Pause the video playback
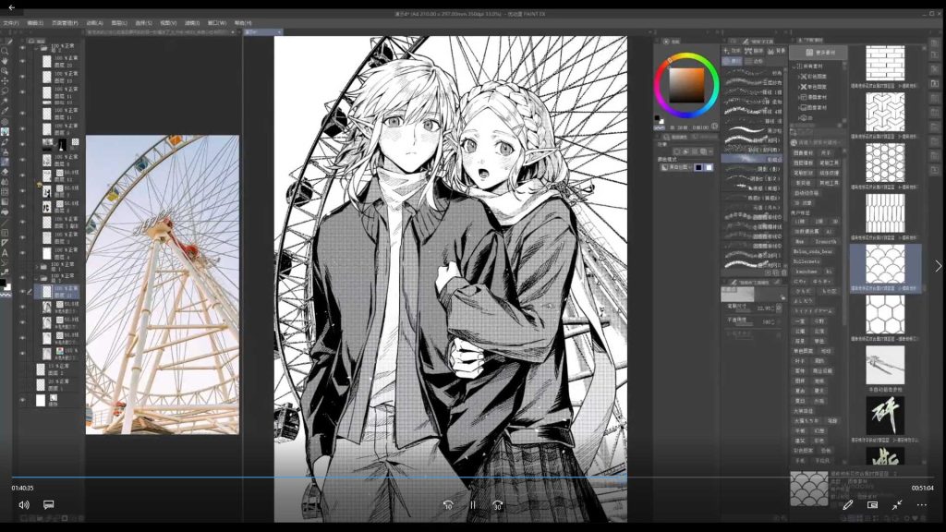 472,505
